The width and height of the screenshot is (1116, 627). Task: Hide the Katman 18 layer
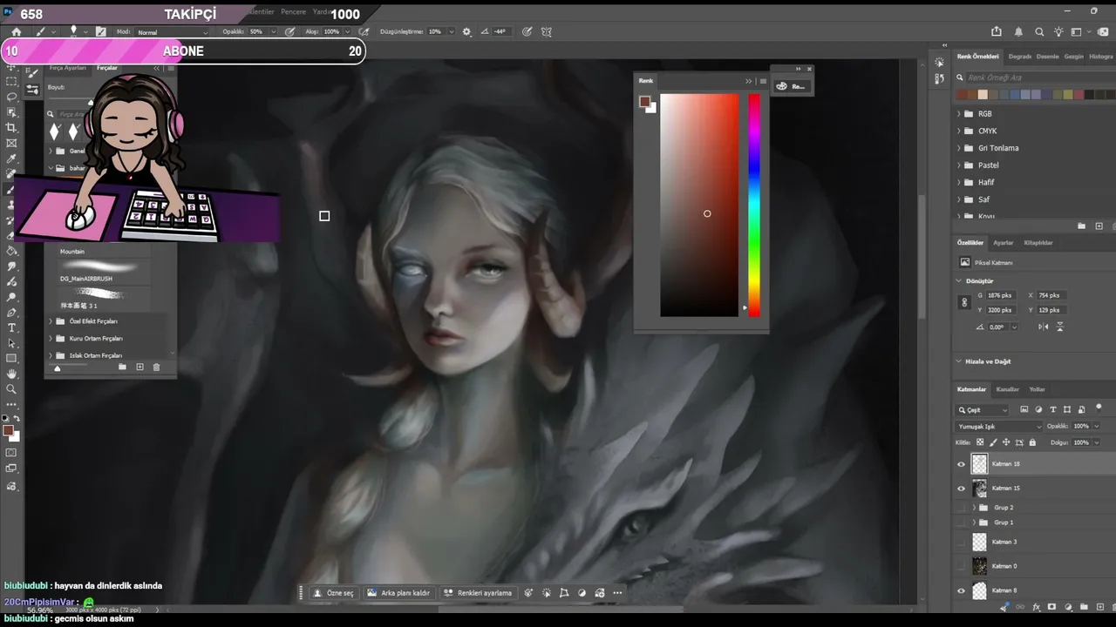tap(962, 464)
